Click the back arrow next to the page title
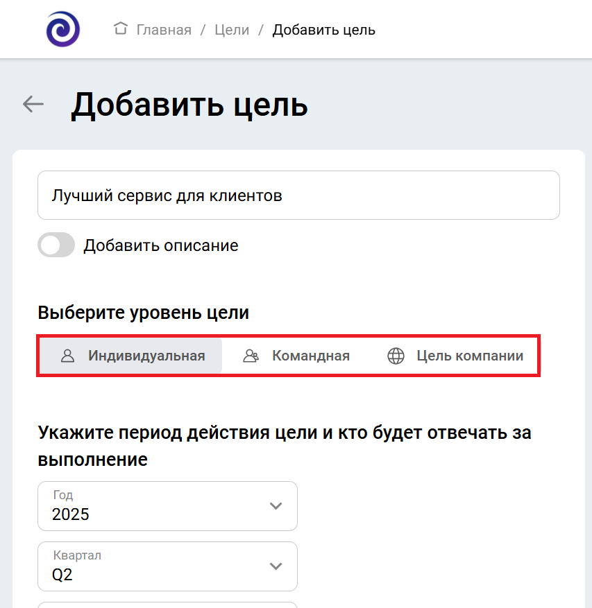 click(x=32, y=104)
